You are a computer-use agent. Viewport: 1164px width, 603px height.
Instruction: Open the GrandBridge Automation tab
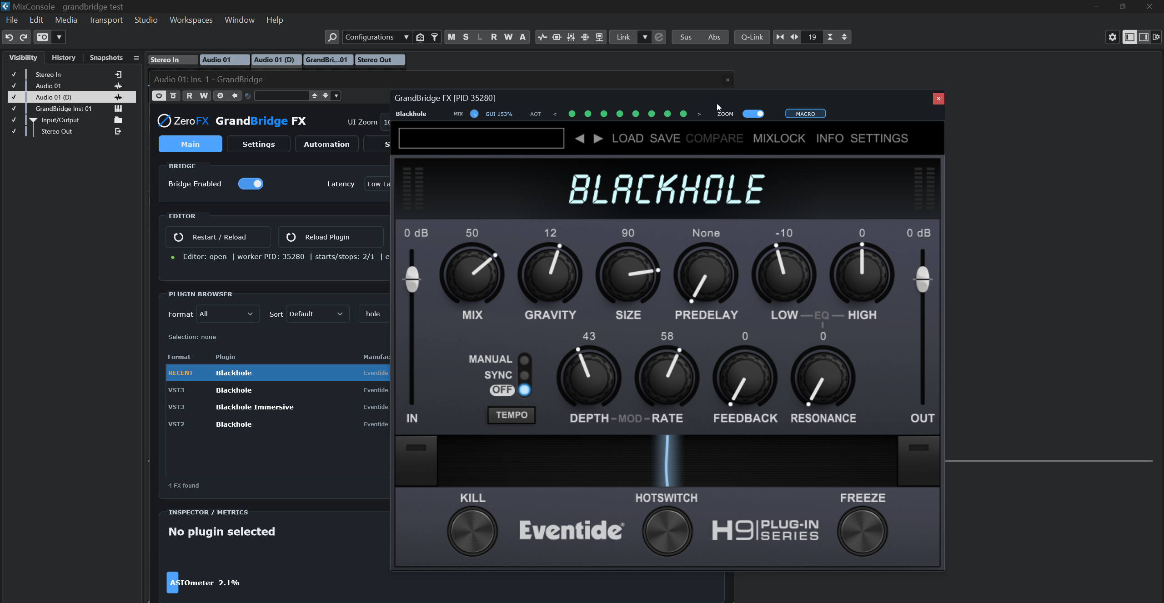point(327,144)
